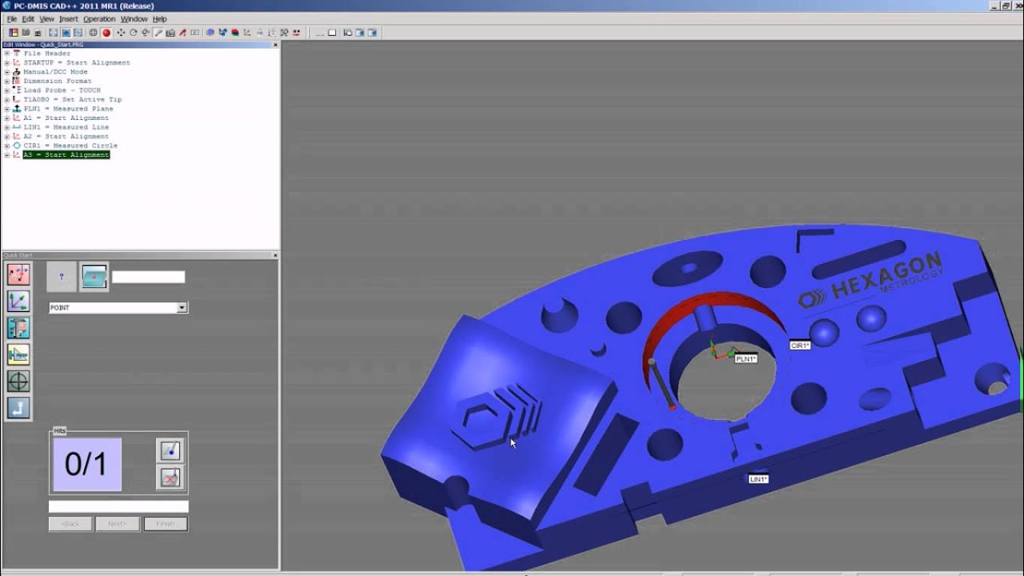
Task: Click the erase-hit icon with red X
Action: (x=170, y=478)
